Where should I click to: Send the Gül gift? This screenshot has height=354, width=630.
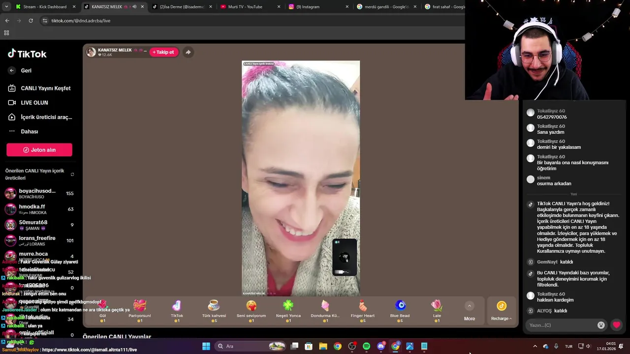point(103,311)
